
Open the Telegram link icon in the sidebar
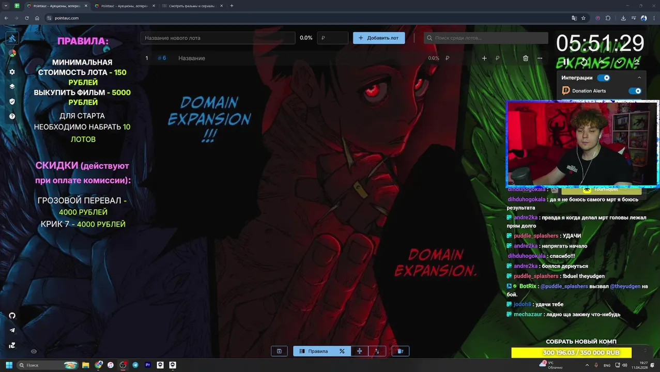(12, 330)
